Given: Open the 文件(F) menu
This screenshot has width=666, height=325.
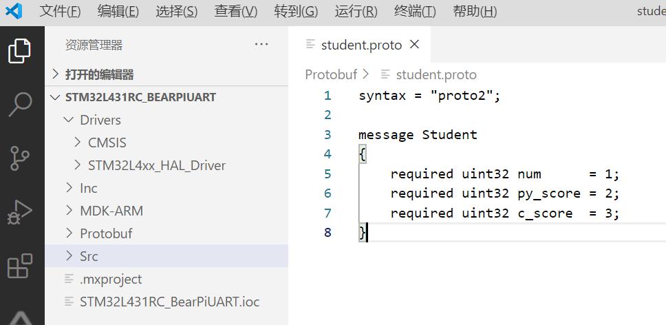Looking at the screenshot, I should point(60,12).
